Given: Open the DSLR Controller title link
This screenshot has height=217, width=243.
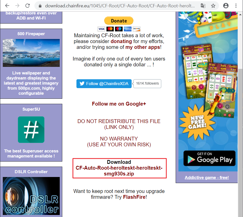Looking at the screenshot, I should click(31, 172).
